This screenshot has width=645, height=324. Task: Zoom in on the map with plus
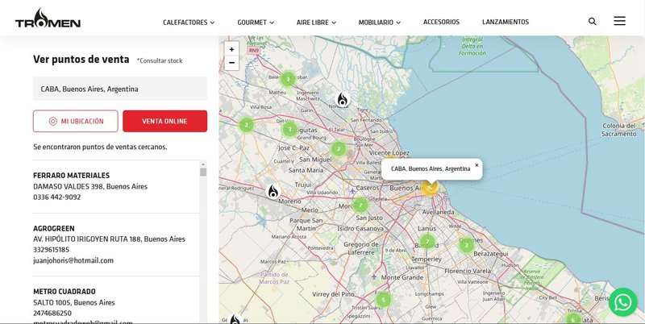tap(231, 49)
